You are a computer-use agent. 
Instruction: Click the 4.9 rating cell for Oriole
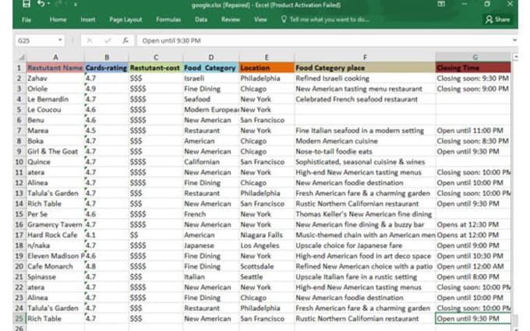click(107, 89)
